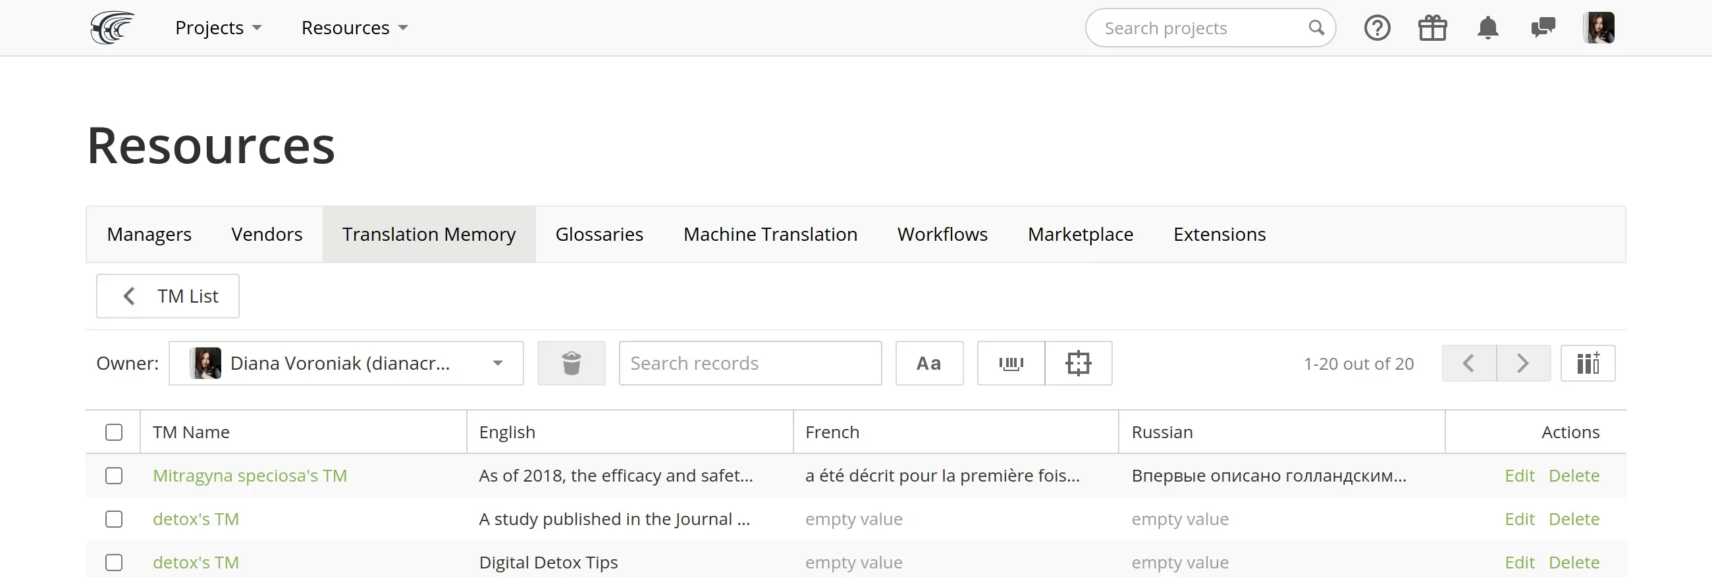The image size is (1712, 577).
Task: Go to next page of records
Action: click(1523, 363)
